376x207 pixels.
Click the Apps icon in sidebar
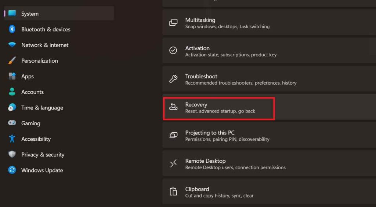tap(12, 76)
